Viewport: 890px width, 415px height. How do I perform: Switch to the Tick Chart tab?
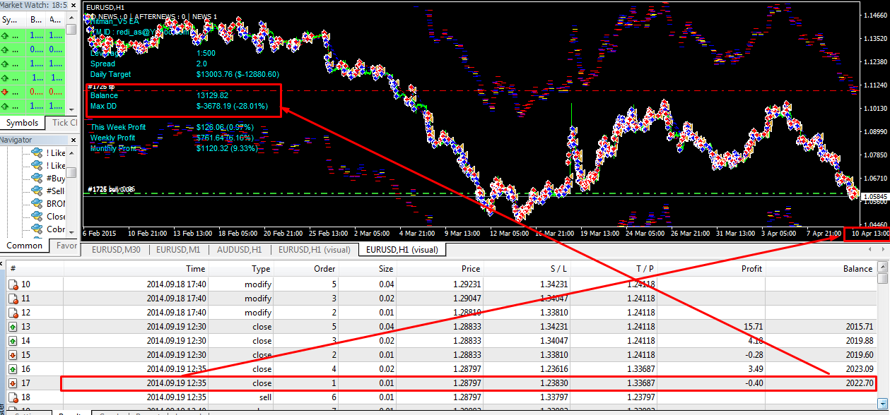click(x=64, y=123)
